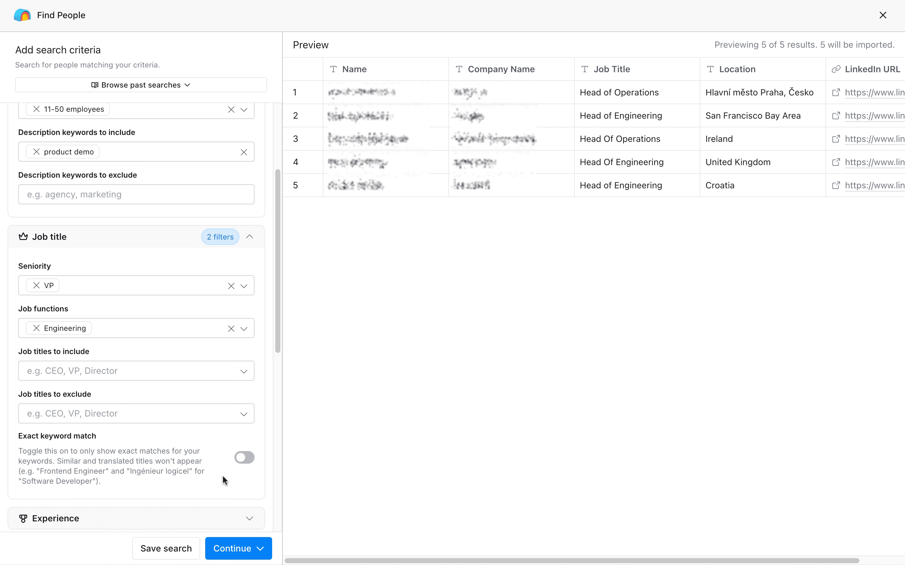The height and width of the screenshot is (565, 905).
Task: Clear all Seniority selections
Action: pyautogui.click(x=231, y=286)
